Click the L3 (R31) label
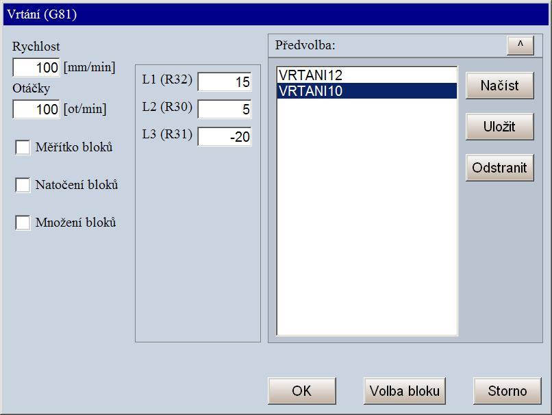 (x=167, y=134)
